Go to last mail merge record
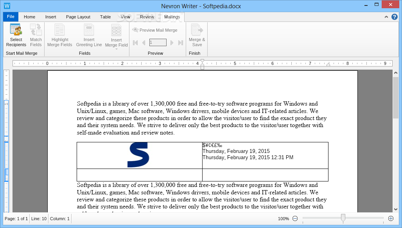The image size is (402, 228). tap(181, 43)
